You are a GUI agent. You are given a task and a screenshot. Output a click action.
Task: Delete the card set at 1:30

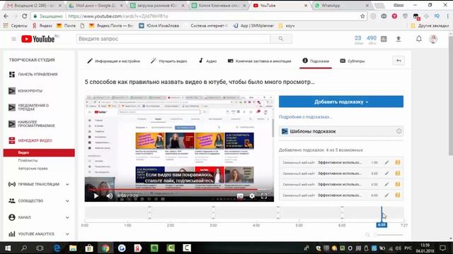coord(398,162)
